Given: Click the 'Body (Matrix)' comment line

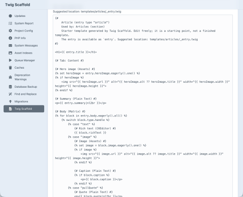Looking at the screenshot, I should [70, 112].
